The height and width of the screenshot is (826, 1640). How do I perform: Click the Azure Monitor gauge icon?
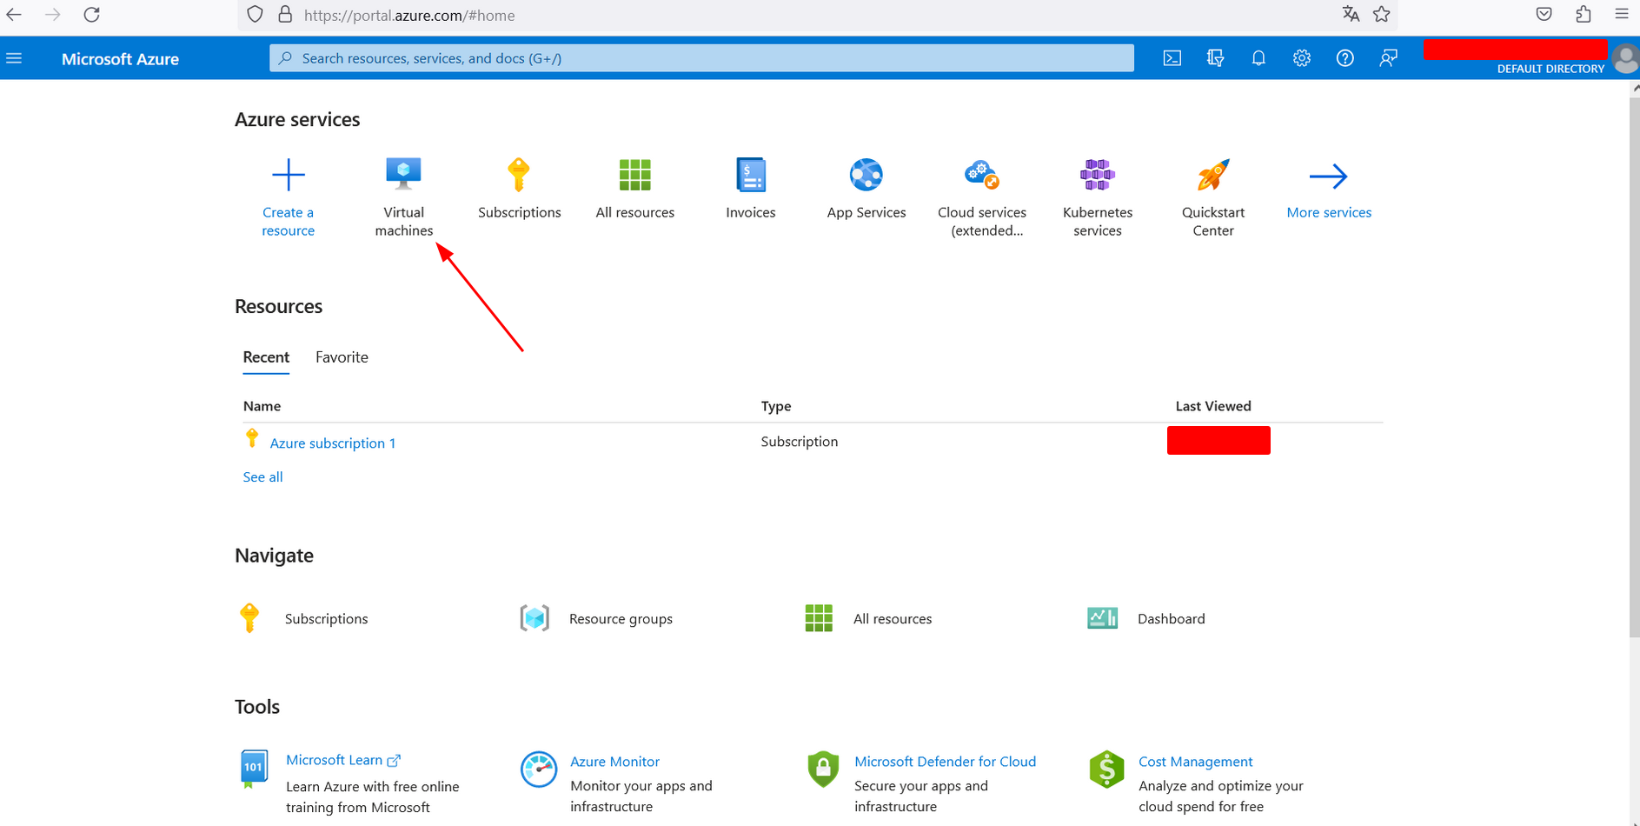point(539,769)
